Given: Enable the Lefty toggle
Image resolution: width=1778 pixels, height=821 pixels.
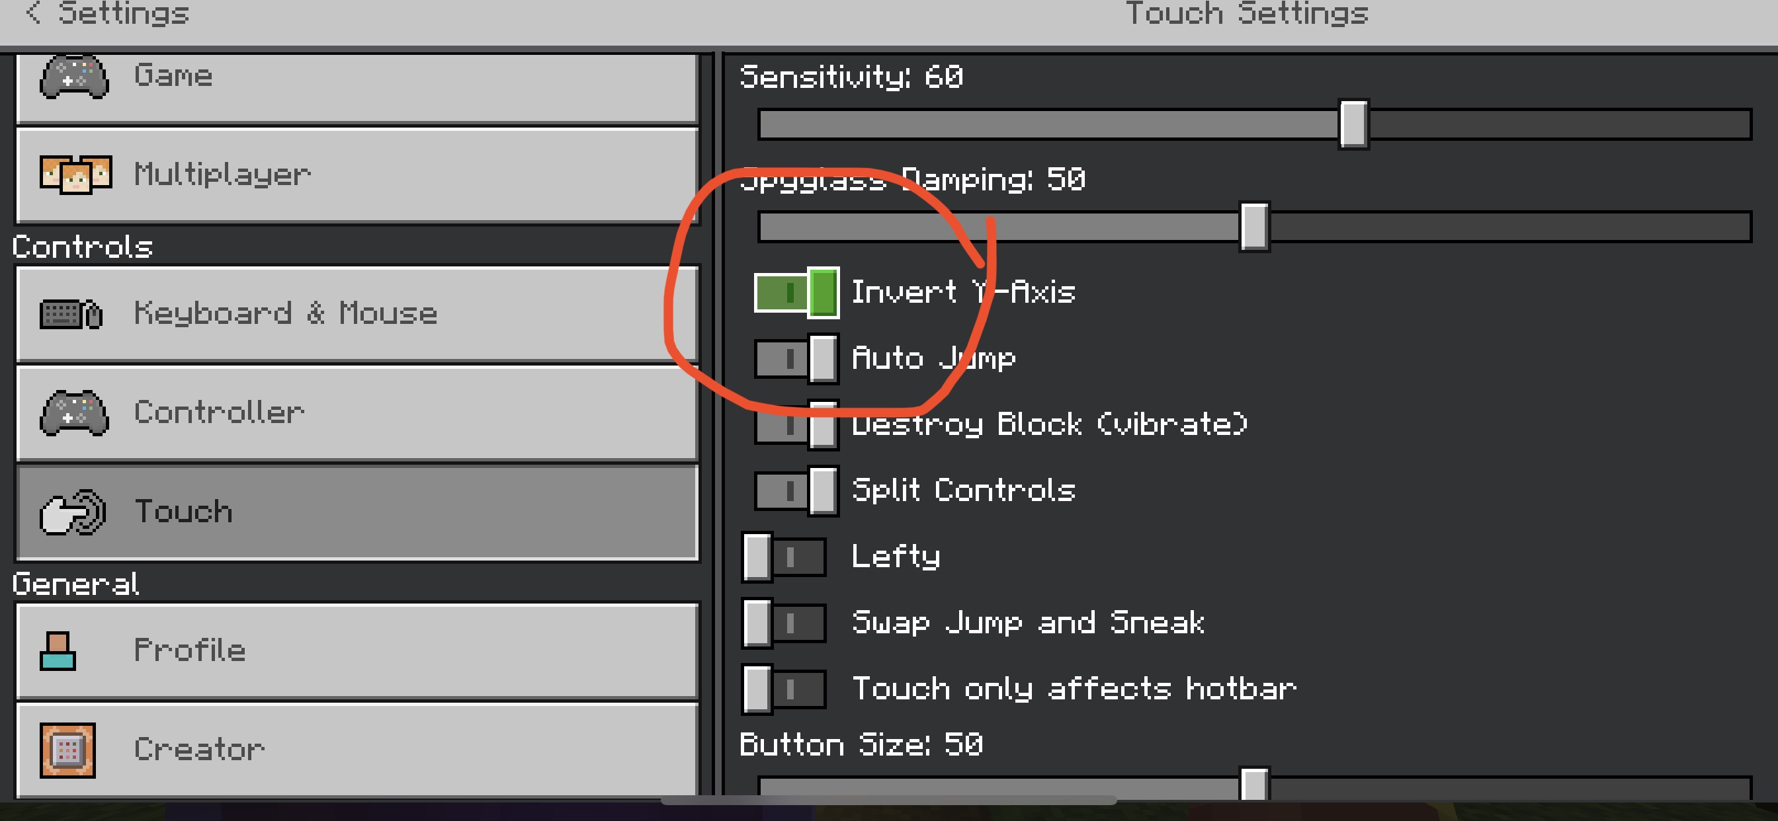Looking at the screenshot, I should point(784,557).
